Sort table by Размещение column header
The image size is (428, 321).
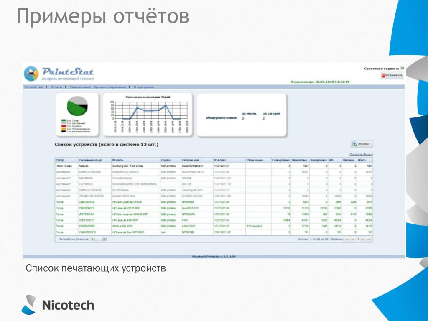click(258, 160)
